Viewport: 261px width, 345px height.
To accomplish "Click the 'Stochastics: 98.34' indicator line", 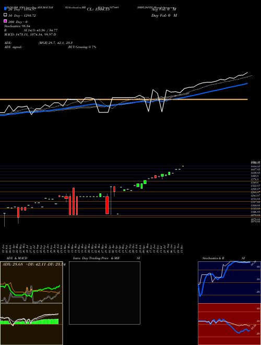I will click(x=17, y=26).
